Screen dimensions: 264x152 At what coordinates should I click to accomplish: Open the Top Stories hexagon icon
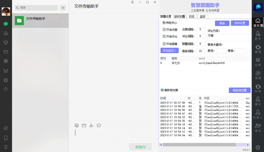[6, 80]
